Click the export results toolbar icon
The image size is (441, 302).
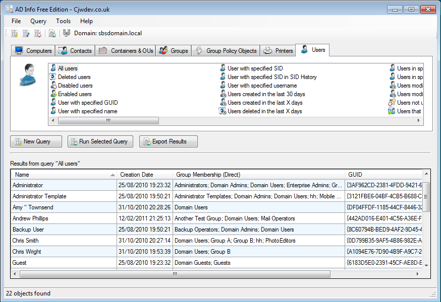coord(52,34)
